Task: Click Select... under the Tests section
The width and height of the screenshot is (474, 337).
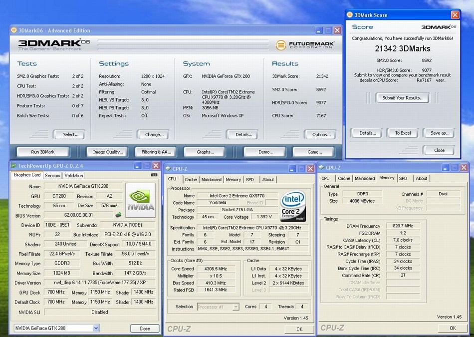Action: pos(69,135)
